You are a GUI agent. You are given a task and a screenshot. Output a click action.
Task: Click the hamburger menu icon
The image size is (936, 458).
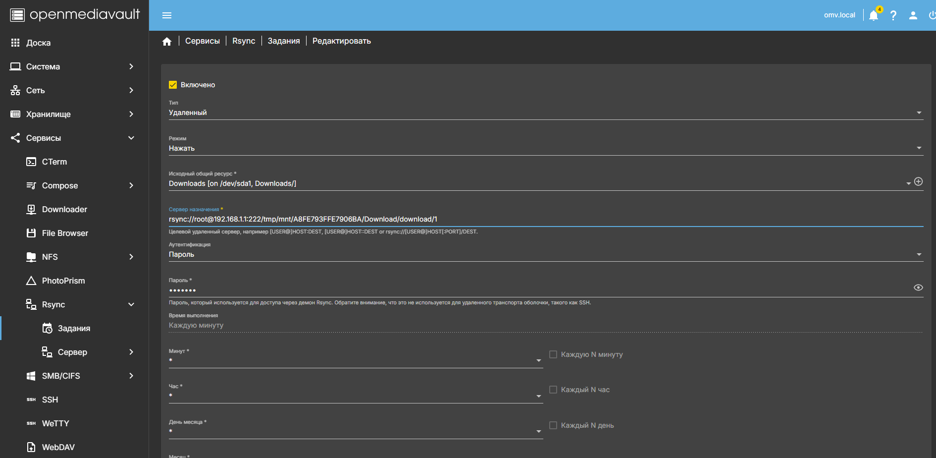tap(167, 15)
